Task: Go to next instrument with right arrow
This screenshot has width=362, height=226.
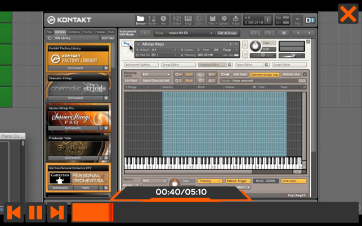Action: pos(310,33)
